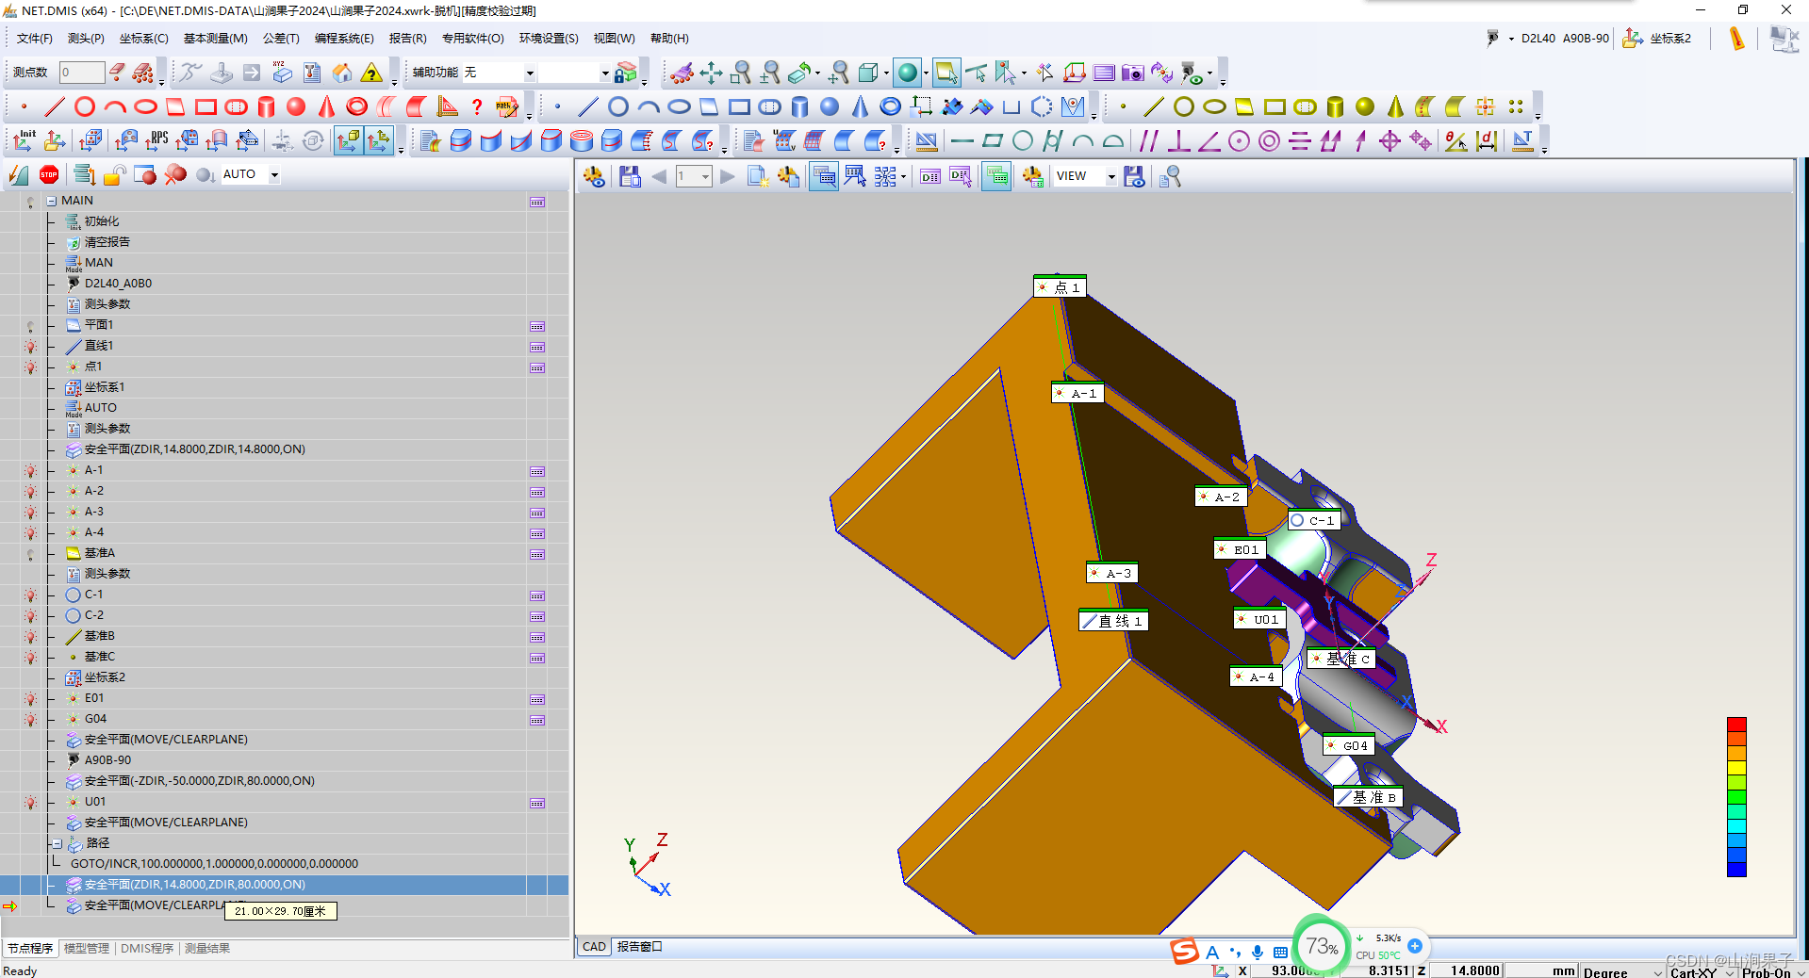Click the 点 1 label in CAD view
The width and height of the screenshot is (1809, 978).
[1061, 287]
